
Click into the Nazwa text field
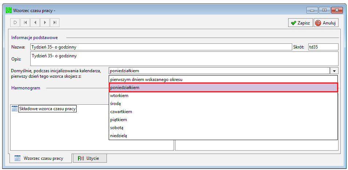point(161,47)
